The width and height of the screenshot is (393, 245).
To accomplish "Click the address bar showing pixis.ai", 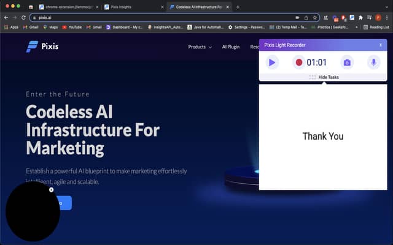I will (x=154, y=18).
